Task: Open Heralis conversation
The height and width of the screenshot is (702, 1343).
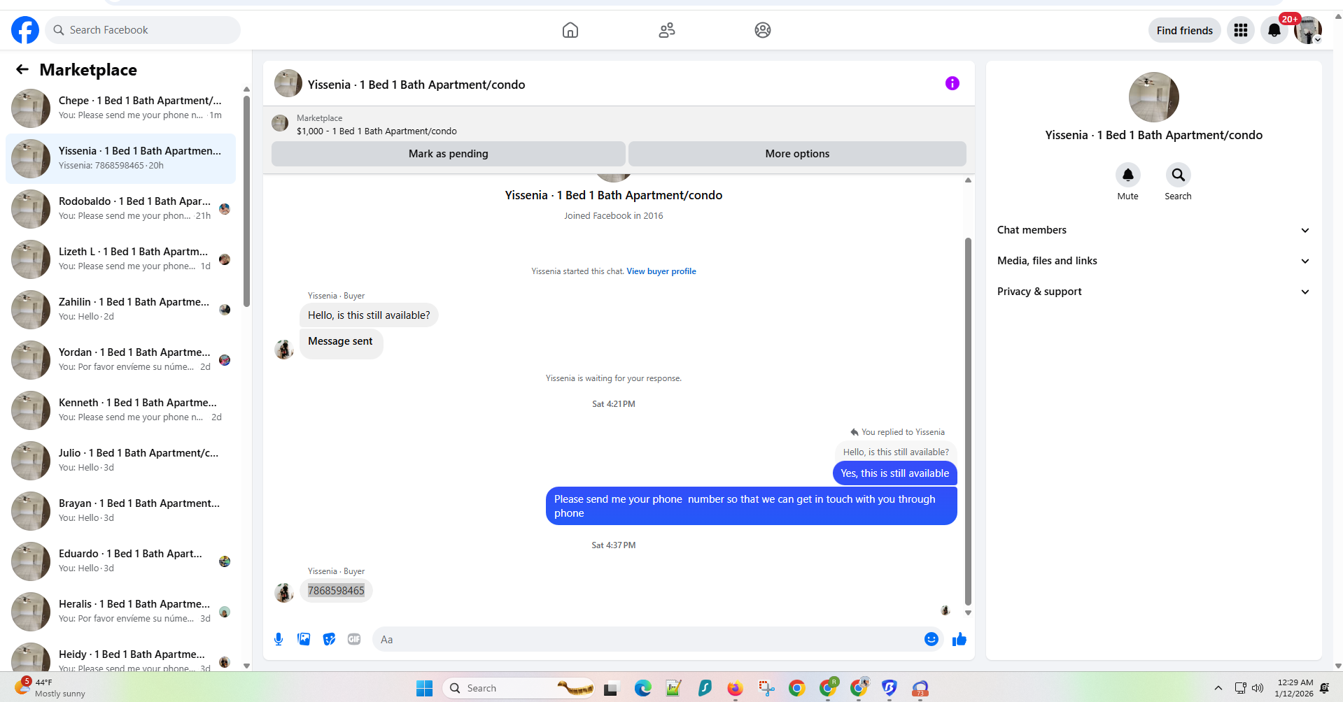Action: click(120, 612)
